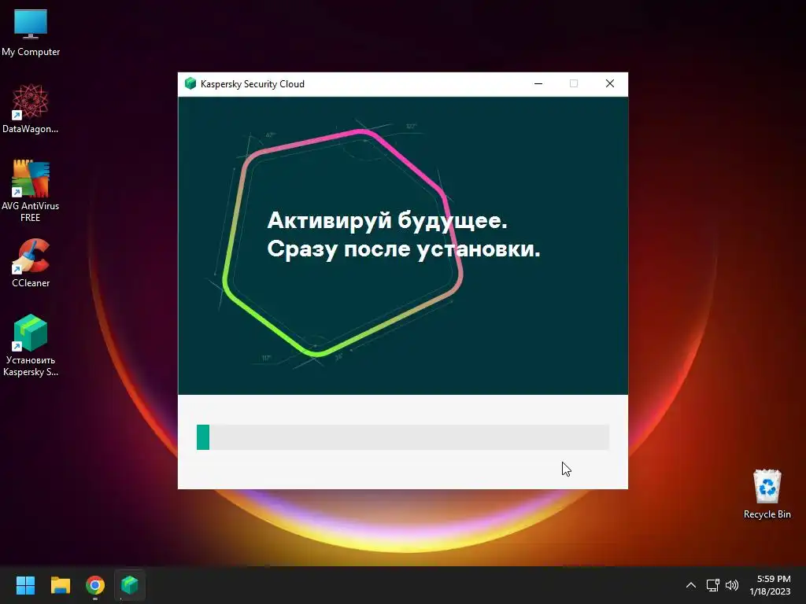Open File Explorer from the taskbar
The width and height of the screenshot is (806, 604).
tap(60, 585)
